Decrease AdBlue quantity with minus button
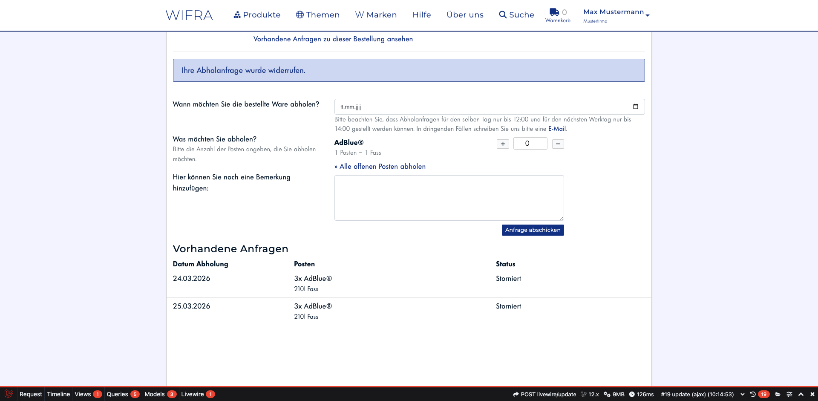The width and height of the screenshot is (818, 401). 558,144
